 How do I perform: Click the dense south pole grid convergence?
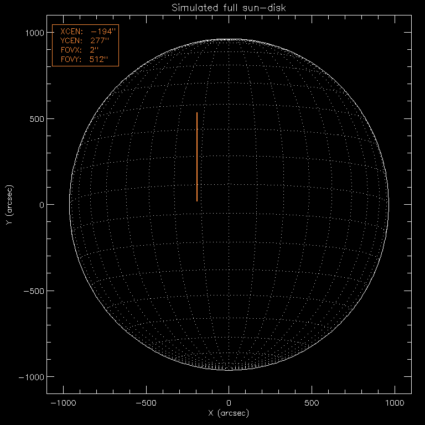(x=229, y=364)
